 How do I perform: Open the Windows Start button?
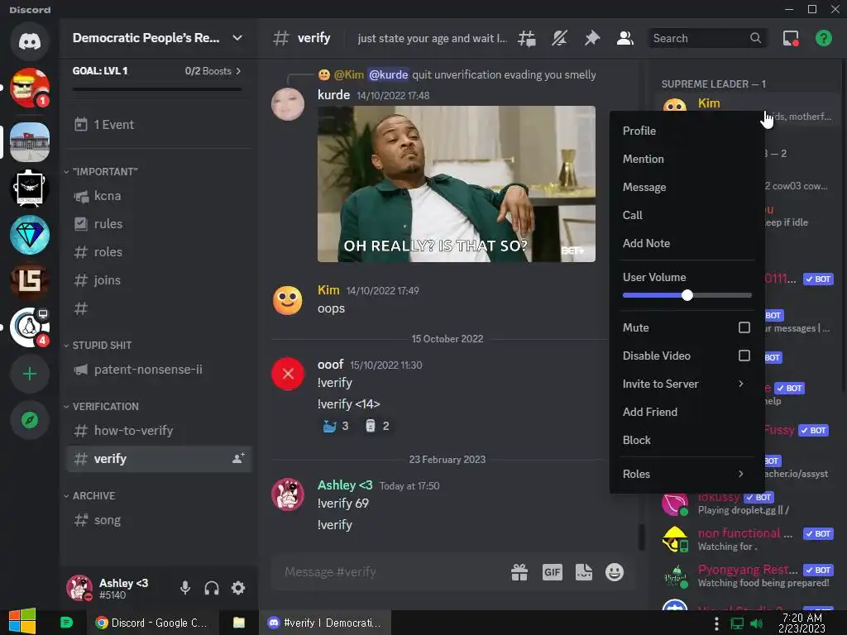click(22, 622)
